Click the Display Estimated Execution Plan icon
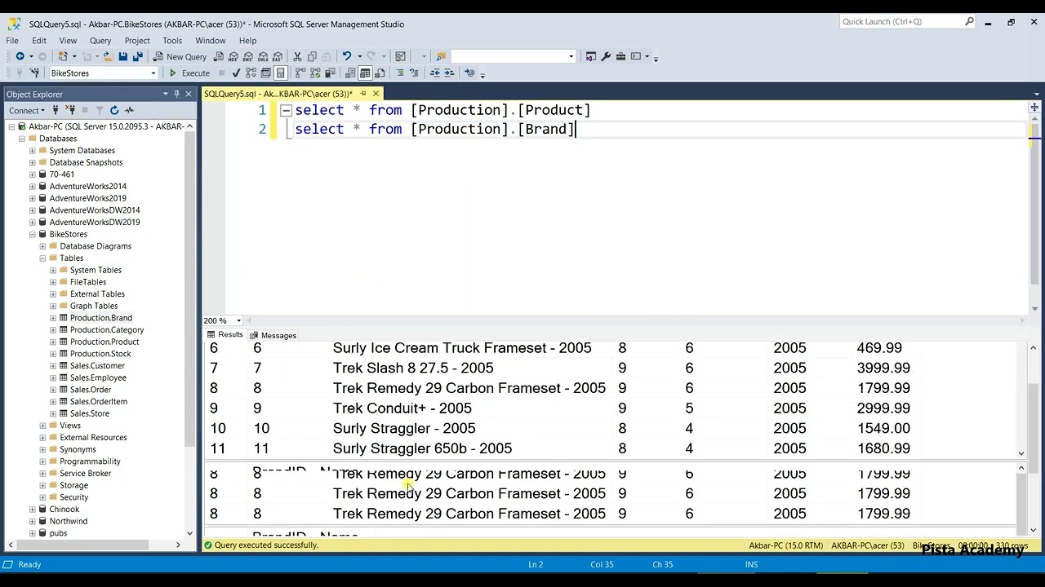 251,73
